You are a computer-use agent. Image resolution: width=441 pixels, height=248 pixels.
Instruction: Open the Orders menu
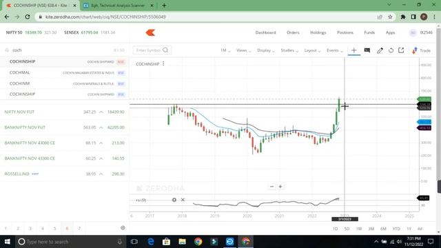coord(293,32)
